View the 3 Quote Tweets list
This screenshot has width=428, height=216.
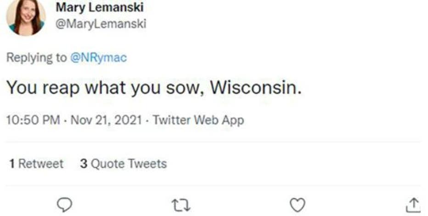123,164
